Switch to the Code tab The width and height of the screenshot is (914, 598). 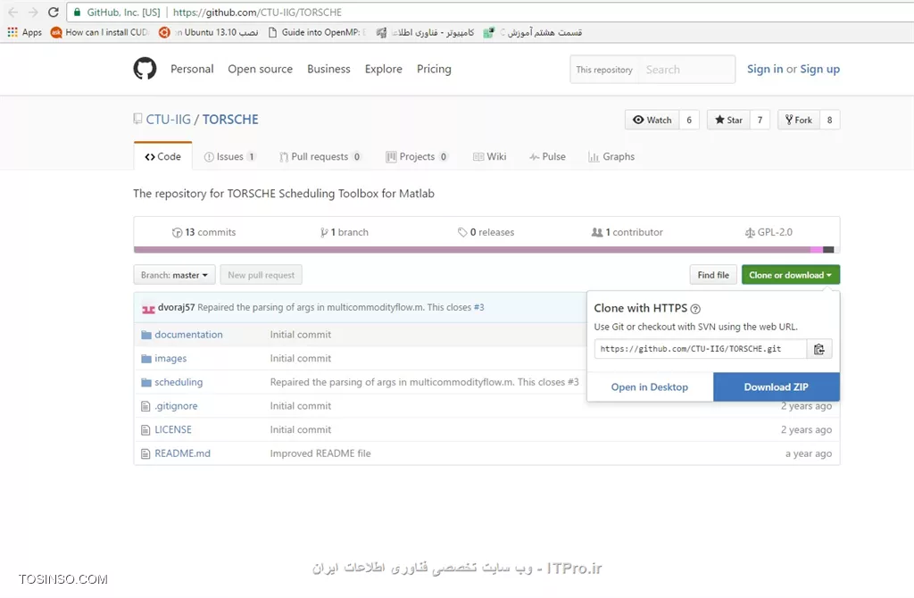(x=162, y=157)
